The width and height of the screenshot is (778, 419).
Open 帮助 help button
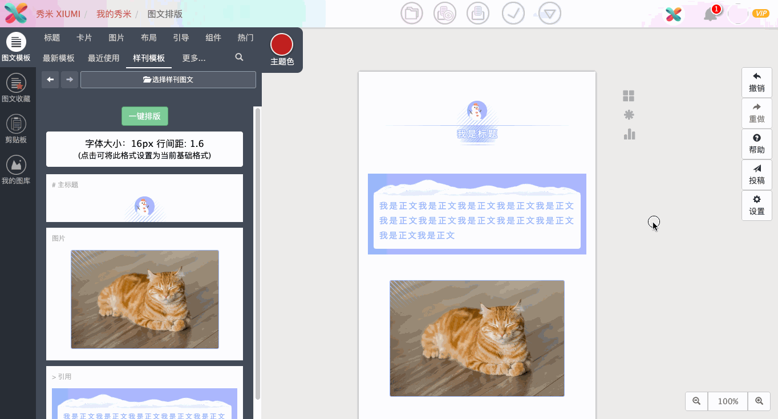(757, 144)
